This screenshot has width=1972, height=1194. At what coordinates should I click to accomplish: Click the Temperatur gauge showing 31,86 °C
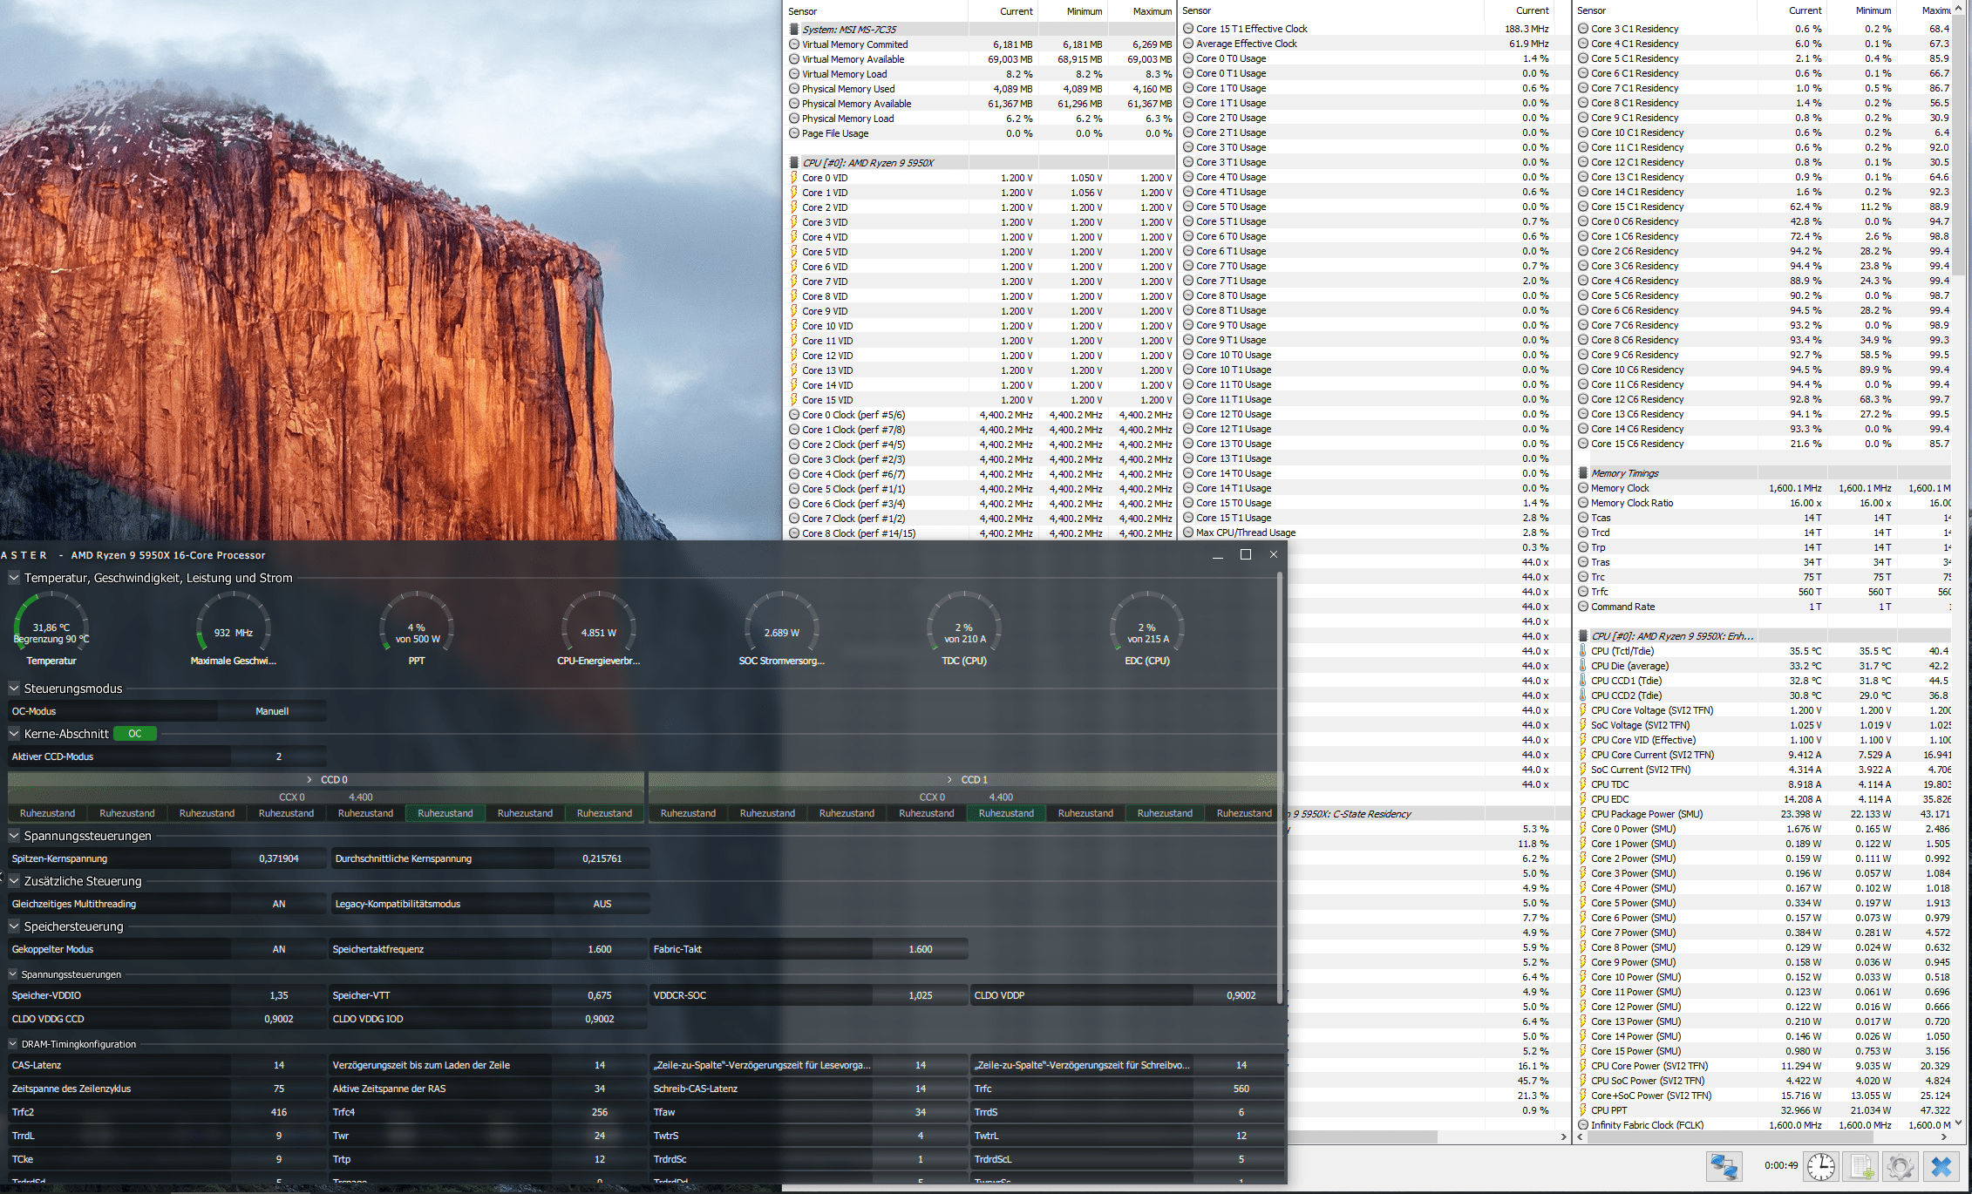tap(51, 628)
